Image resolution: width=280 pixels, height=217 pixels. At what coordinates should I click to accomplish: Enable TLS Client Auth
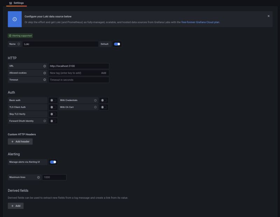click(53, 107)
